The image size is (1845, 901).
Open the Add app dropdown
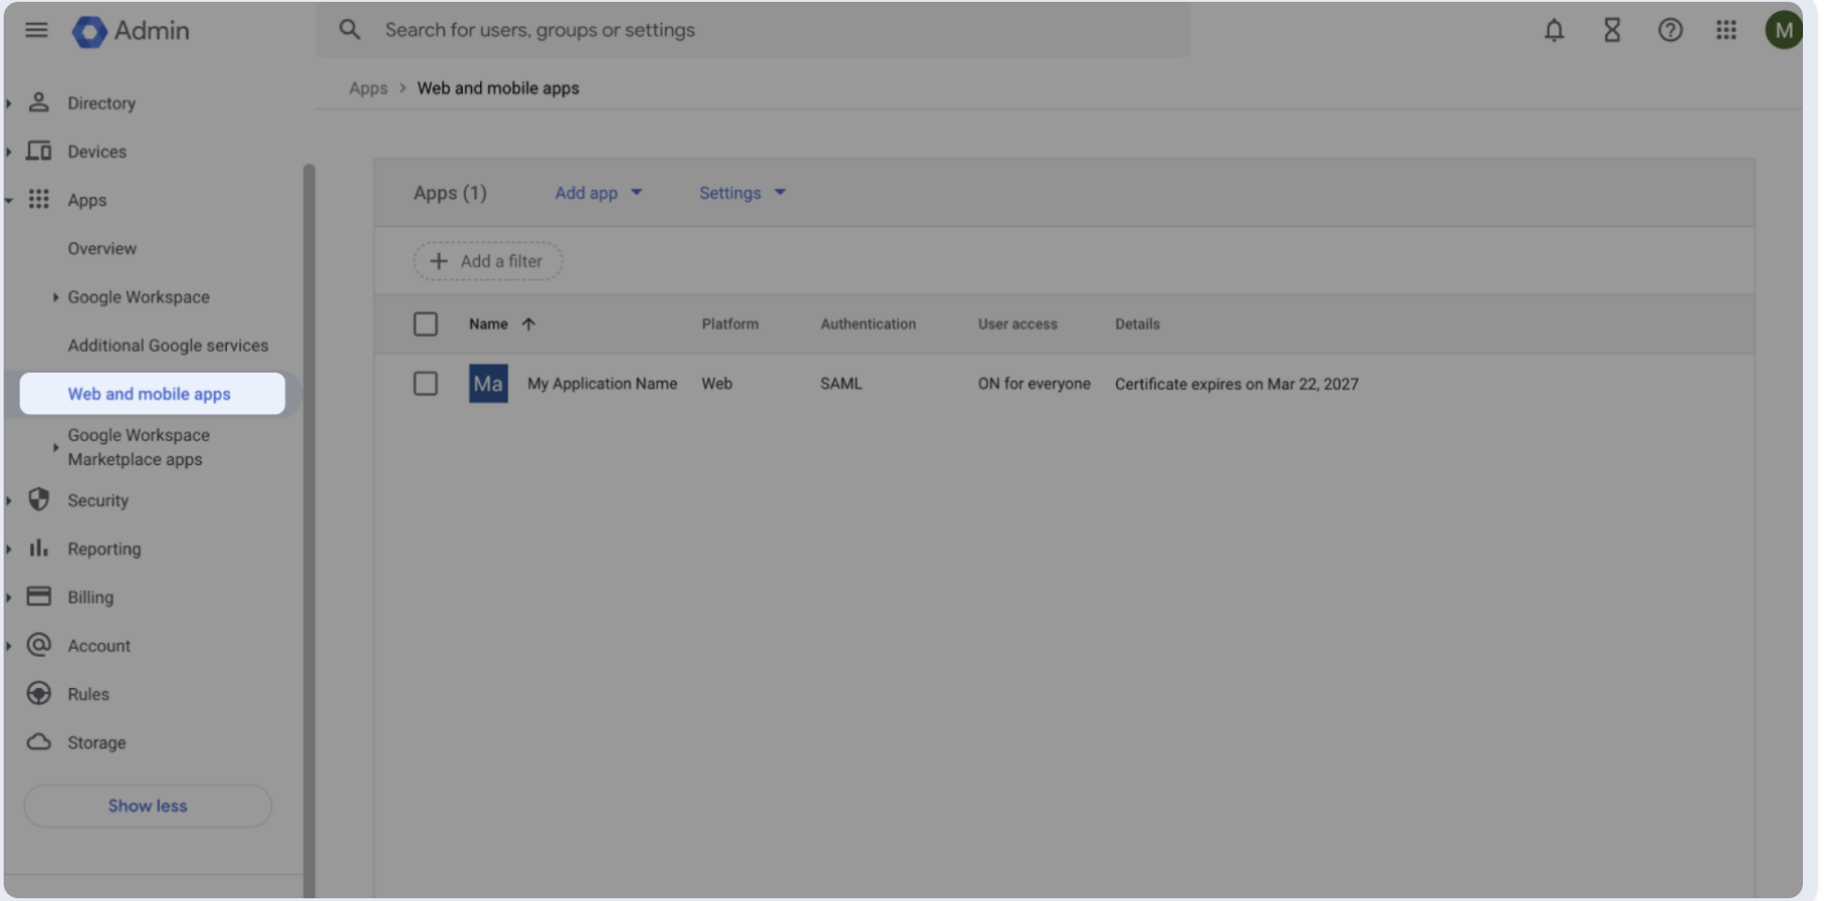click(x=598, y=193)
